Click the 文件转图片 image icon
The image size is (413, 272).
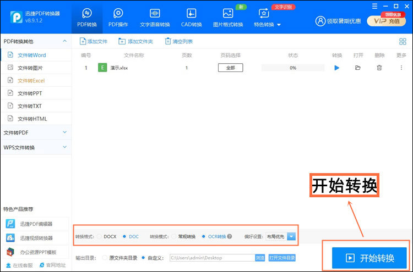pyautogui.click(x=10, y=67)
